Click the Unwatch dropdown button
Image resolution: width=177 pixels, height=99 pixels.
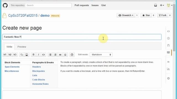(x=126, y=15)
